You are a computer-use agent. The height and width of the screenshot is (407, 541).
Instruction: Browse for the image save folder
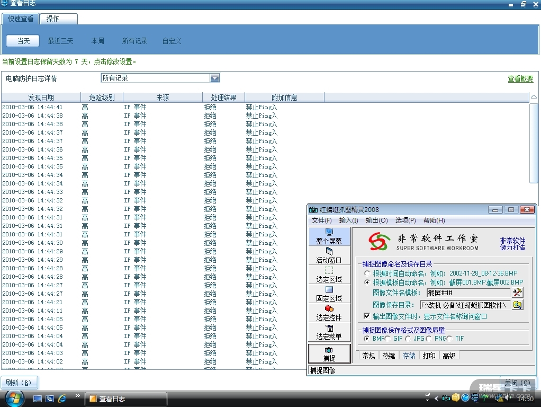click(x=517, y=305)
